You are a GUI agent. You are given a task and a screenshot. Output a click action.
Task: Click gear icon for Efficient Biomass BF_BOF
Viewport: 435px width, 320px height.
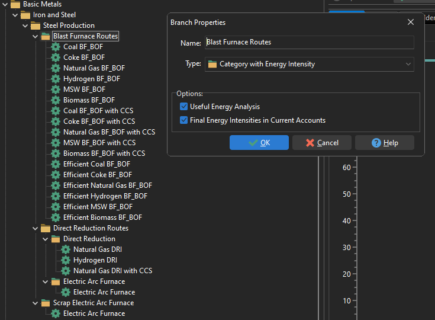pos(56,217)
